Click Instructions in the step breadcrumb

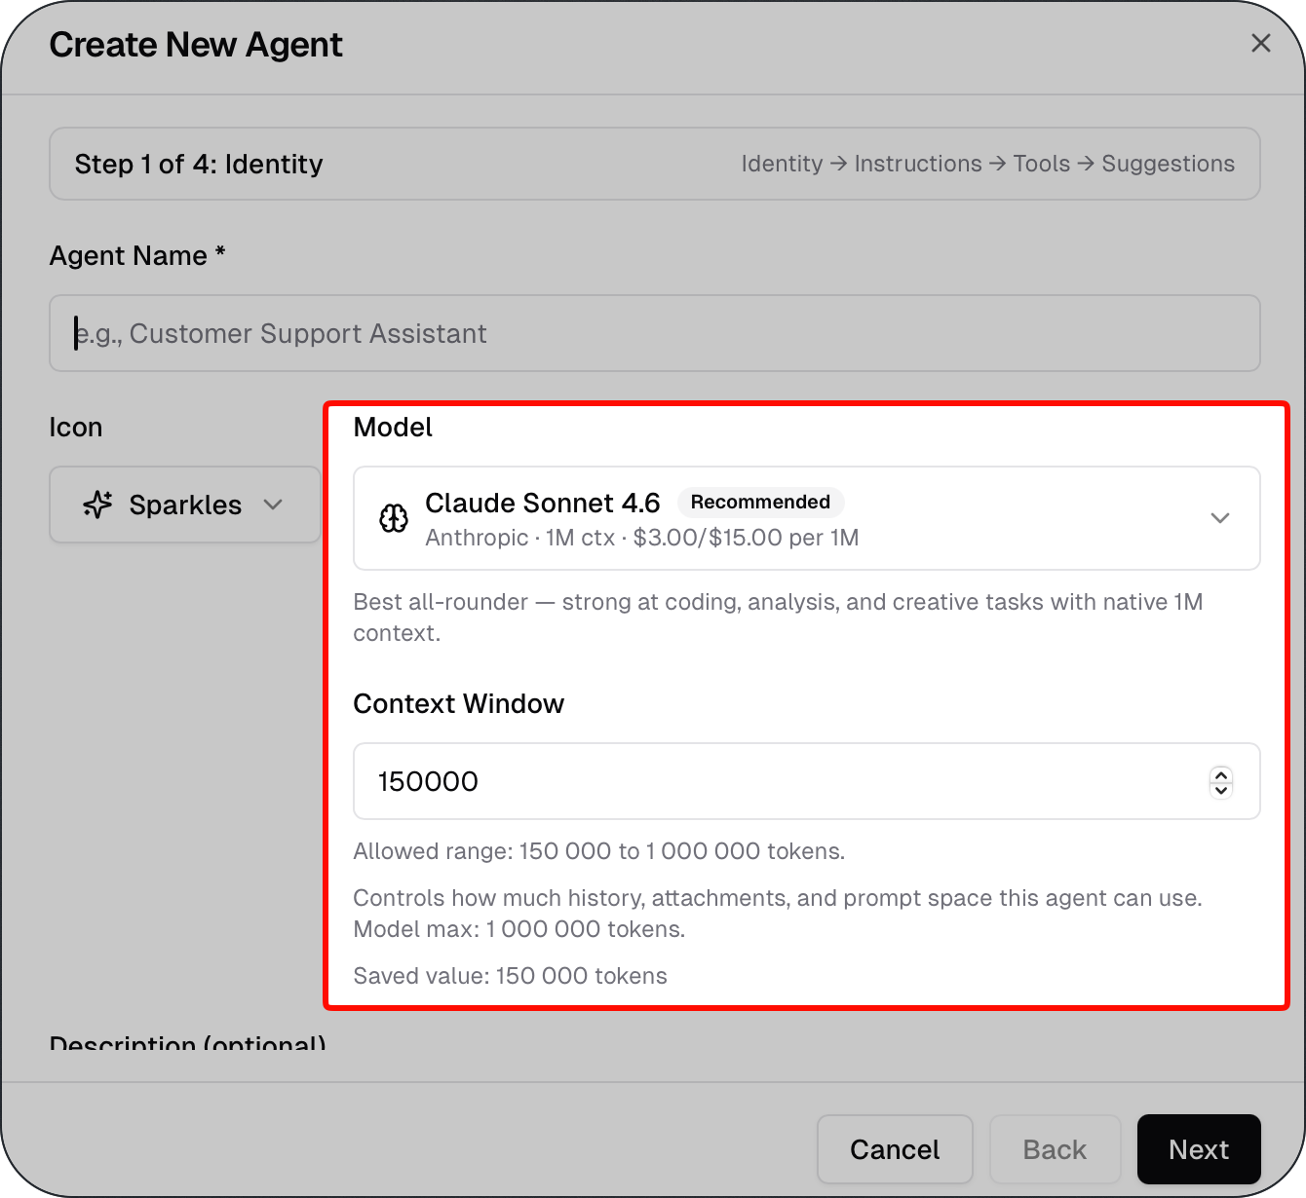(918, 164)
